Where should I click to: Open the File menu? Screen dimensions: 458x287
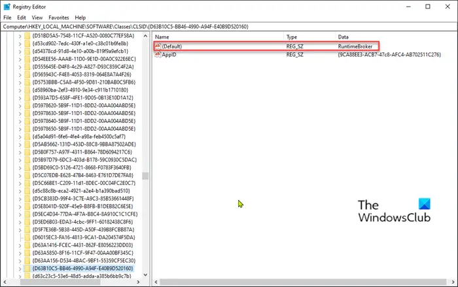click(x=7, y=18)
